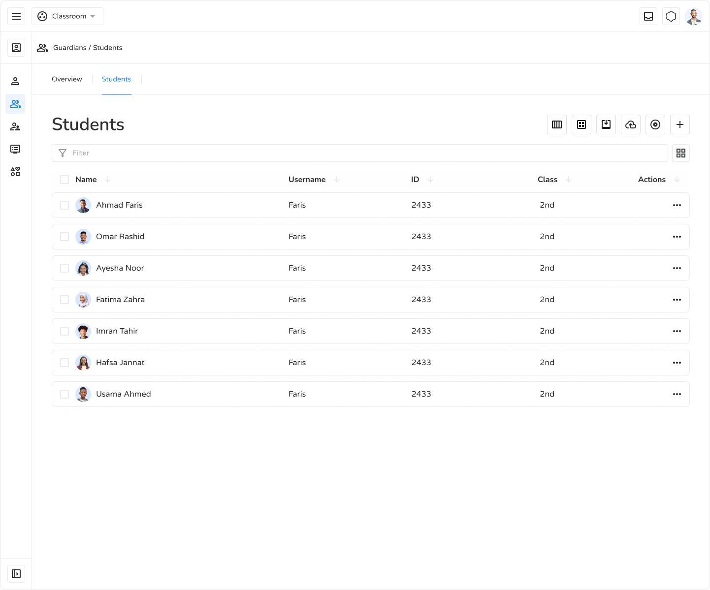The image size is (710, 590).
Task: Click the cloud upload icon
Action: [631, 124]
